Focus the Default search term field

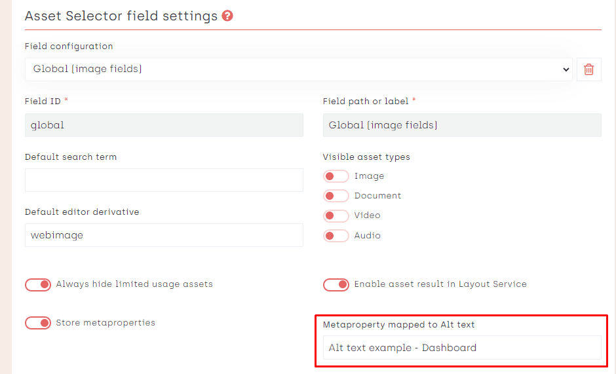(x=164, y=180)
